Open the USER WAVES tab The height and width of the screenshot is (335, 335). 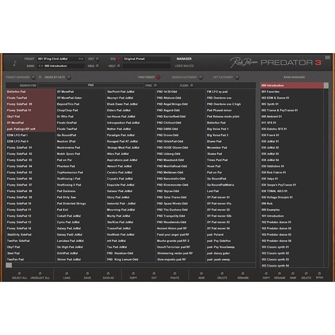tap(184, 66)
